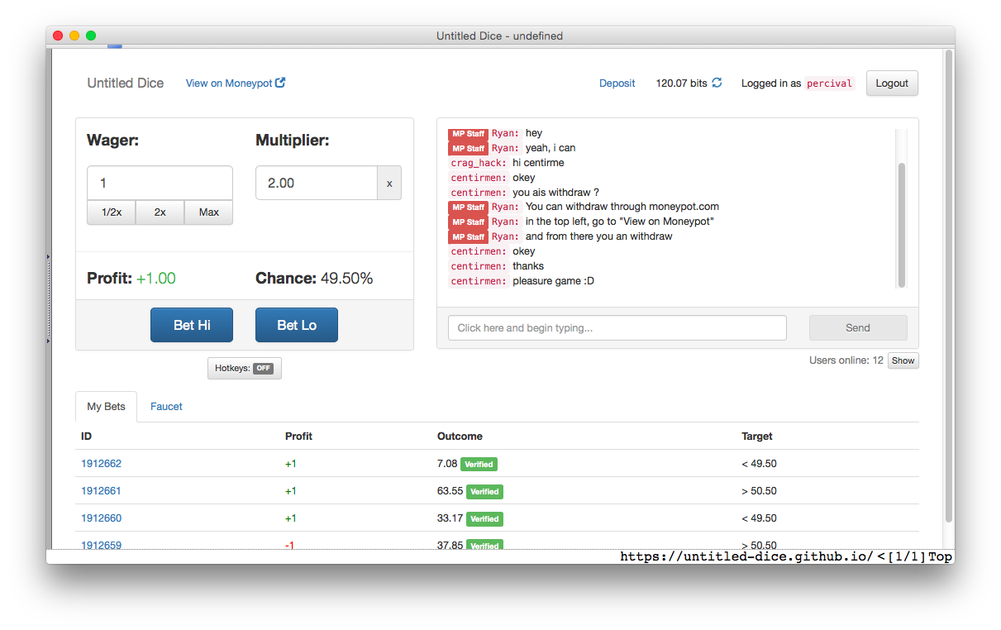Image resolution: width=1001 pixels, height=630 pixels.
Task: Show the online users list
Action: click(x=903, y=360)
